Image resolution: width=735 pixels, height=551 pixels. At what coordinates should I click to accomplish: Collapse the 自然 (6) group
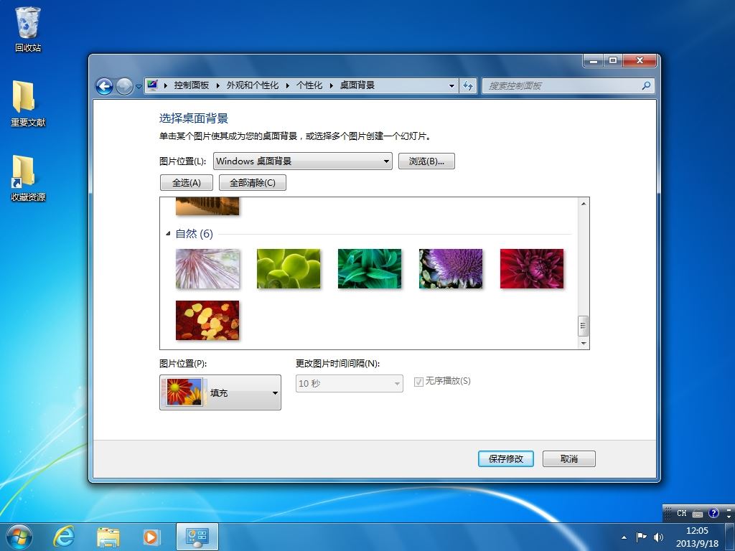(x=168, y=233)
